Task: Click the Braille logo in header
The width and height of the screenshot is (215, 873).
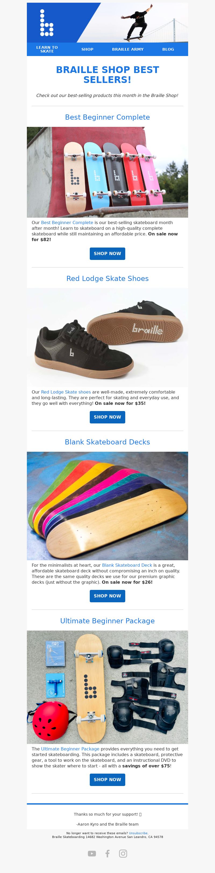Action: point(47,22)
